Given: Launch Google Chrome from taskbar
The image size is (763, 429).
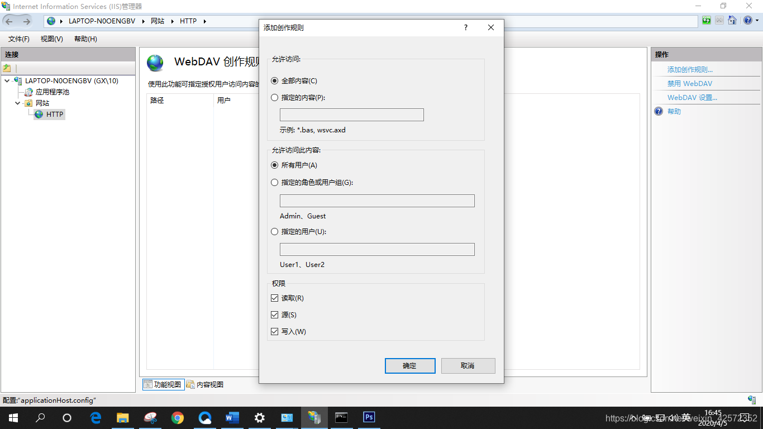Looking at the screenshot, I should 178,418.
